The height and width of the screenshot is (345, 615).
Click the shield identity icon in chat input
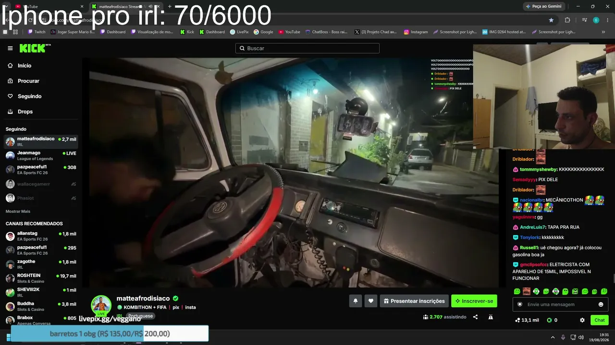[x=520, y=305]
